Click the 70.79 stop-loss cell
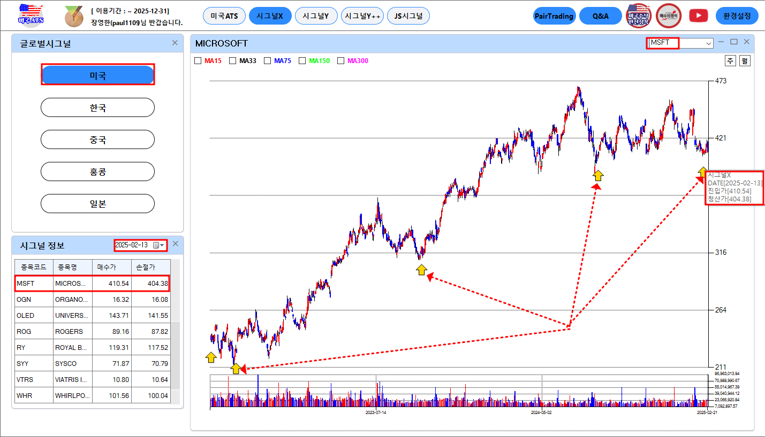 click(150, 363)
